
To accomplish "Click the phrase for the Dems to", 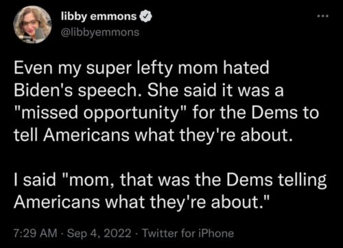I will point(256,113).
